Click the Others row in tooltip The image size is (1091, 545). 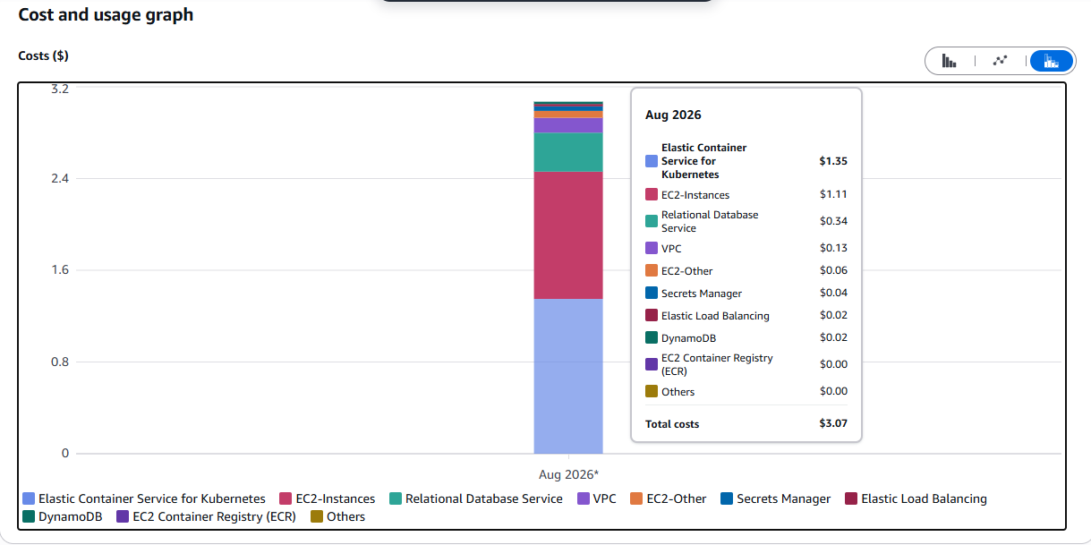746,391
